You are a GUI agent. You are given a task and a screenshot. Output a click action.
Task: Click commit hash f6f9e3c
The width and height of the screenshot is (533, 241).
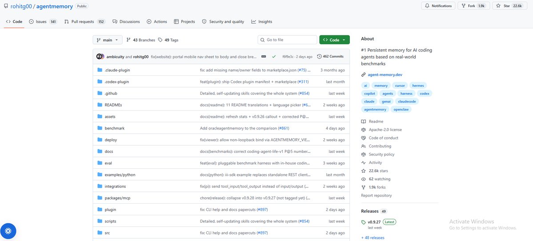288,57
